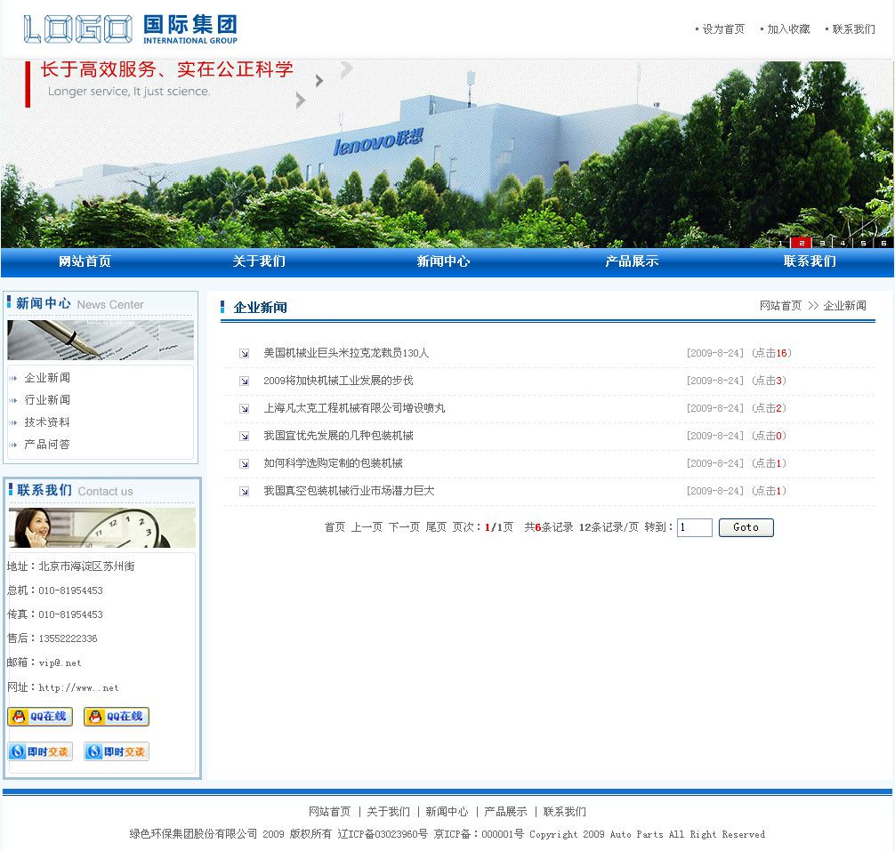895x851 pixels.
Task: Switch banner to slide 5
Action: coord(863,243)
